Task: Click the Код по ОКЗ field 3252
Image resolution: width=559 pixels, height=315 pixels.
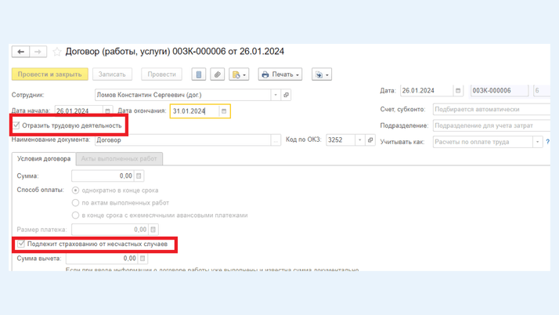Action: (x=341, y=139)
